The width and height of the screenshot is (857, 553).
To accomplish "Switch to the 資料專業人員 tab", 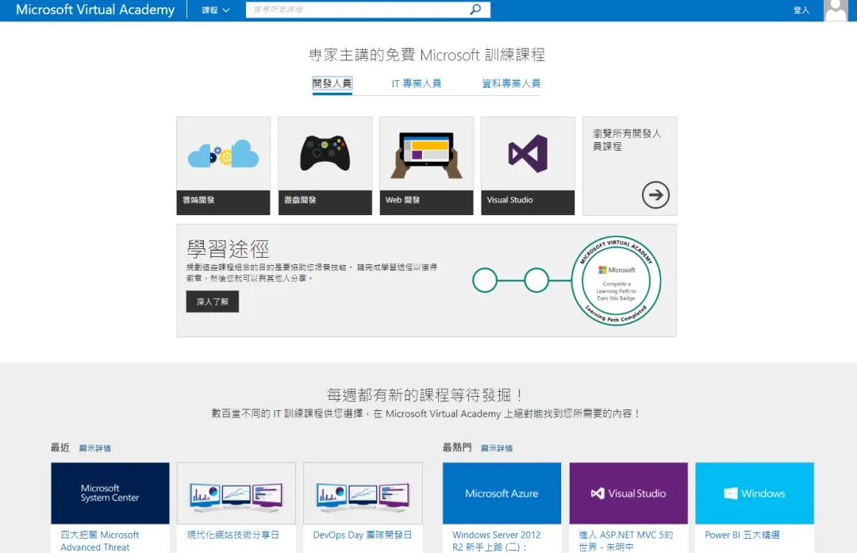I will 511,83.
